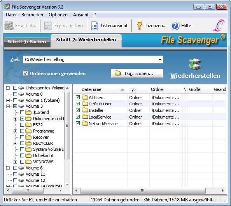
Task: Uncheck the Installer row checkbox
Action: point(78,110)
